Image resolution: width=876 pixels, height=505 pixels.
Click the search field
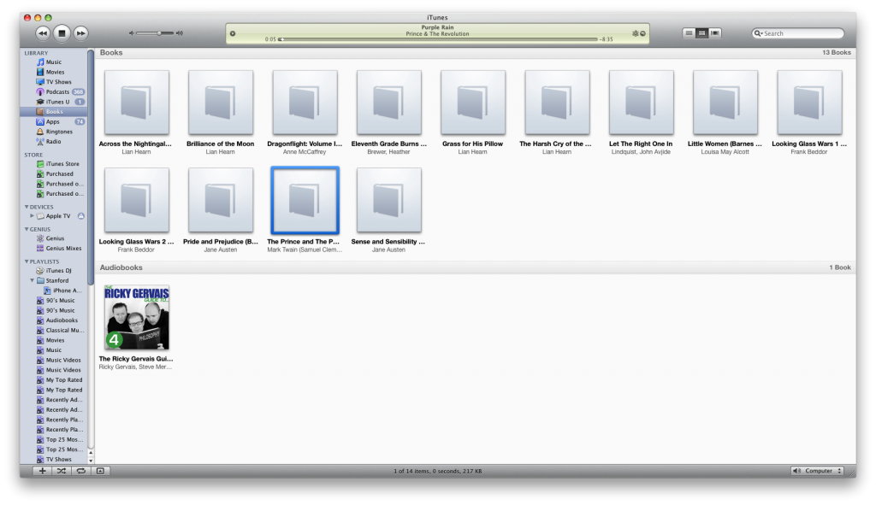(x=798, y=33)
